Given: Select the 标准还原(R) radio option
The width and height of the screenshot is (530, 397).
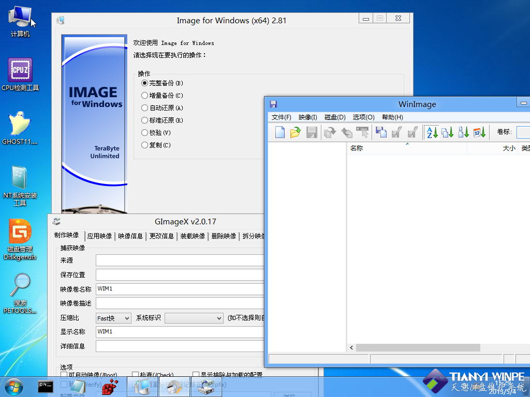Looking at the screenshot, I should point(162,120).
